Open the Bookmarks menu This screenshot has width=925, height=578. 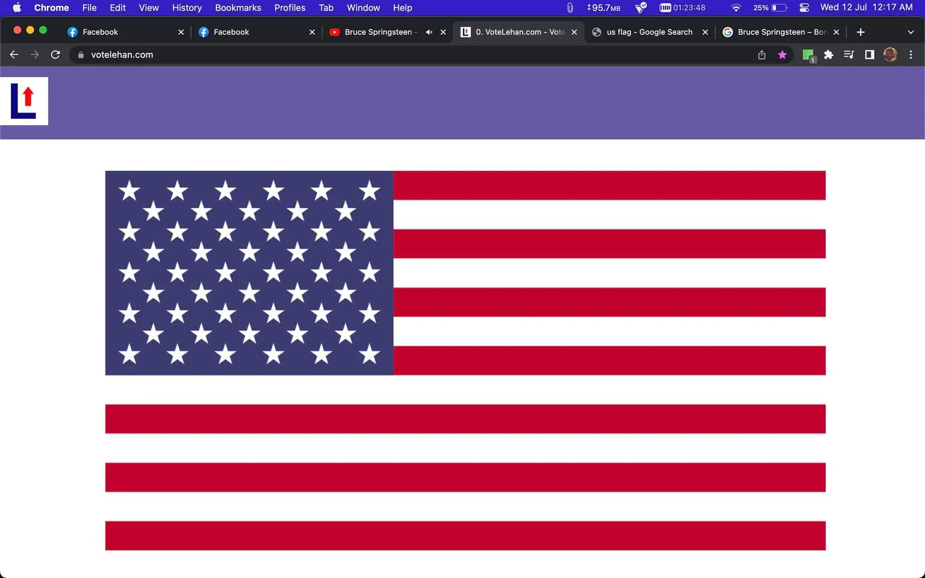[x=238, y=8]
